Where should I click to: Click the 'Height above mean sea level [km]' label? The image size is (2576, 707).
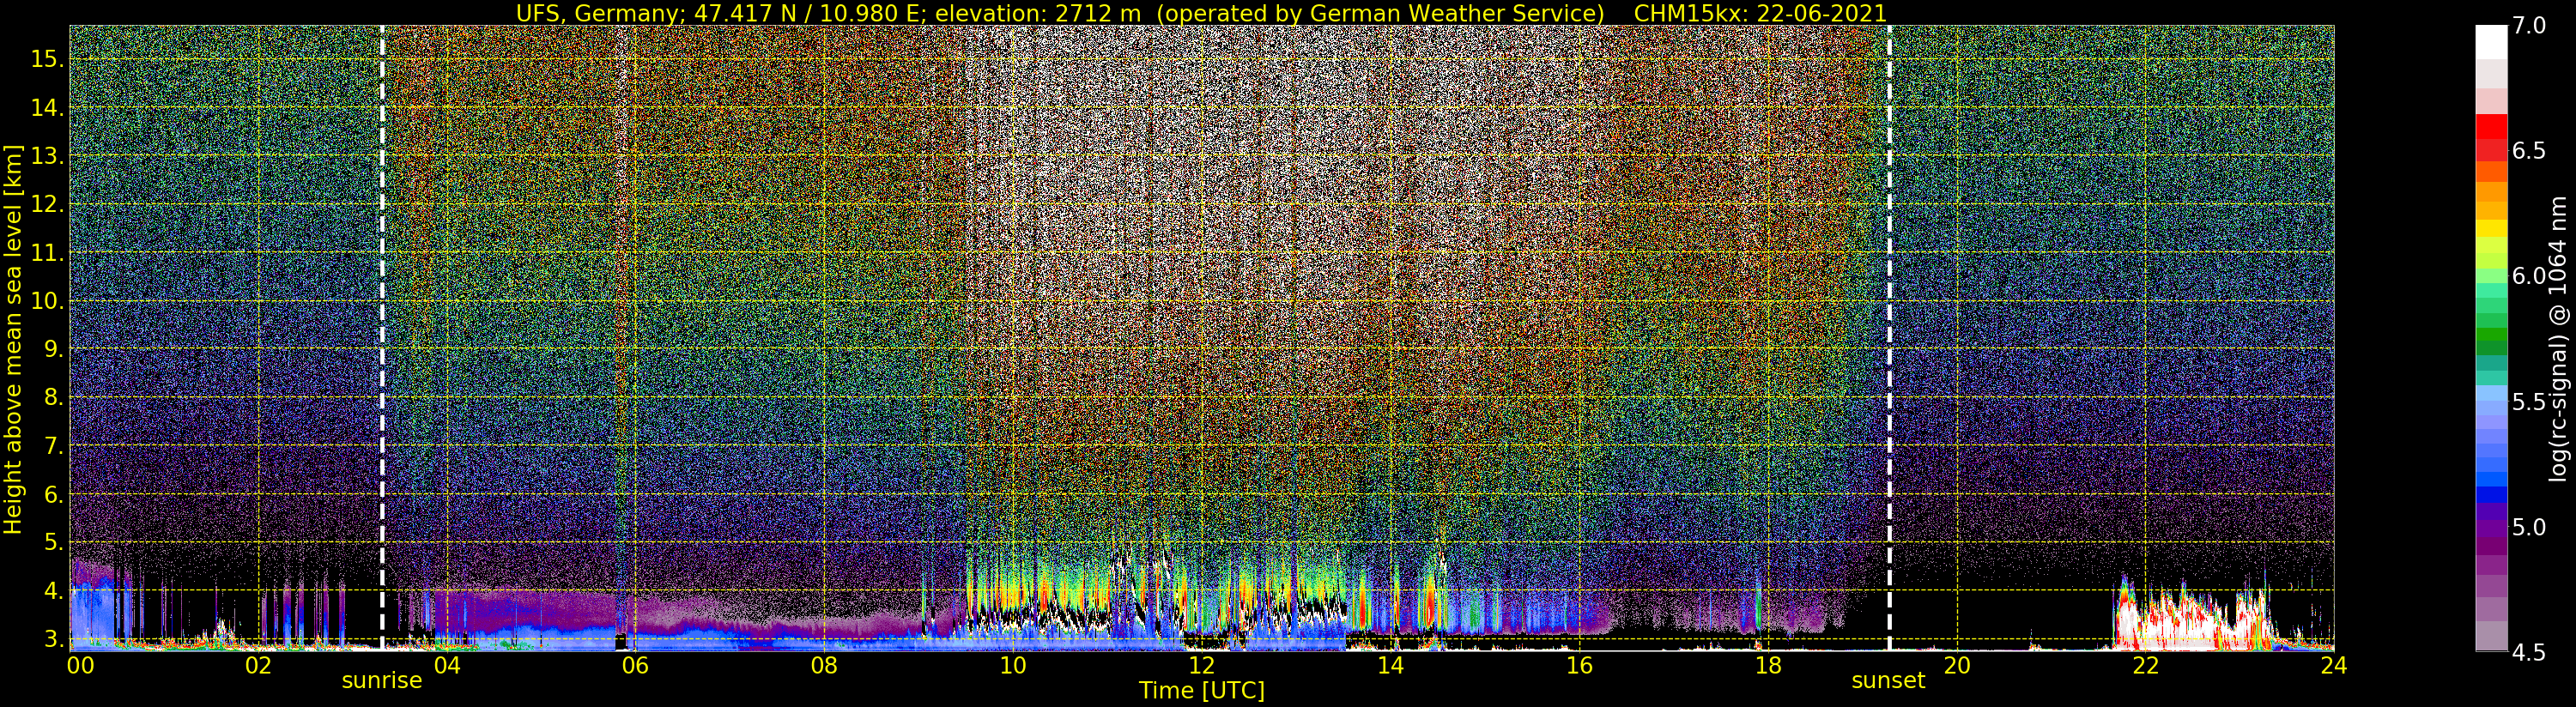pyautogui.click(x=13, y=337)
